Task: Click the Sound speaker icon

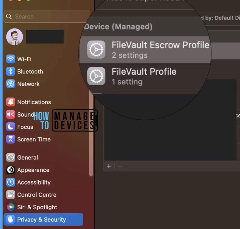Action: point(11,114)
